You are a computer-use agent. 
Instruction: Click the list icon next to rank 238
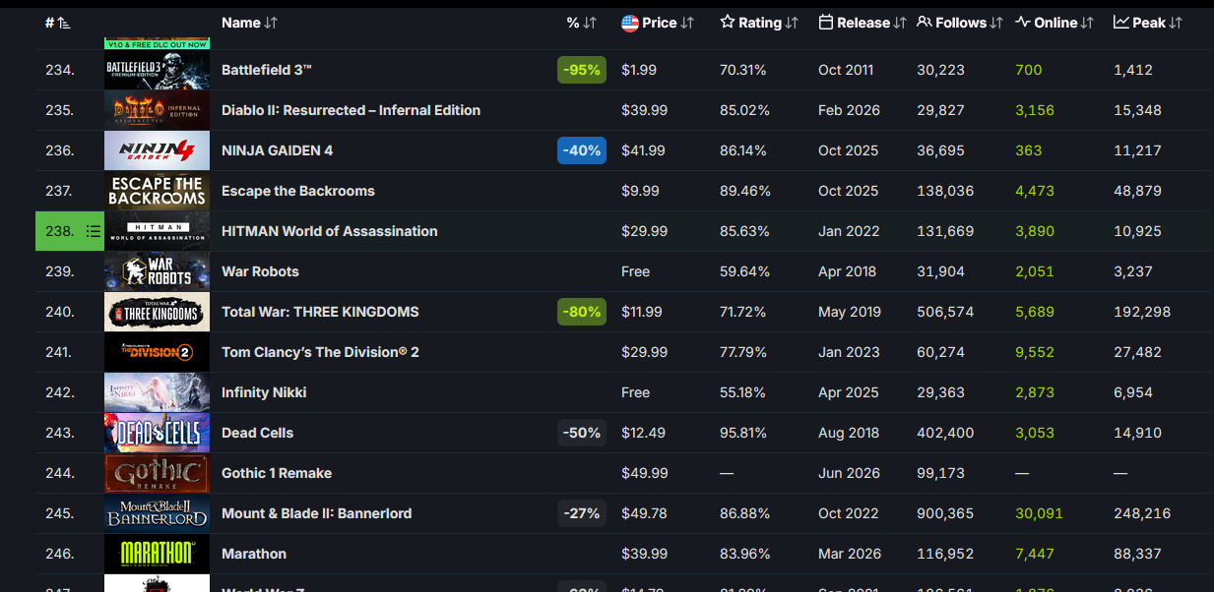pos(94,231)
